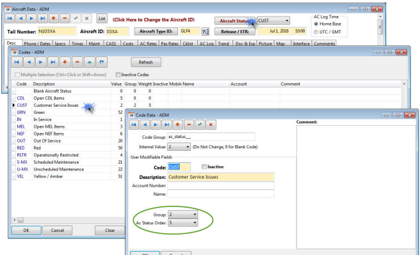The width and height of the screenshot is (420, 255).
Task: Click the up triangle icon in Codes toolbar
Action: pyautogui.click(x=90, y=62)
